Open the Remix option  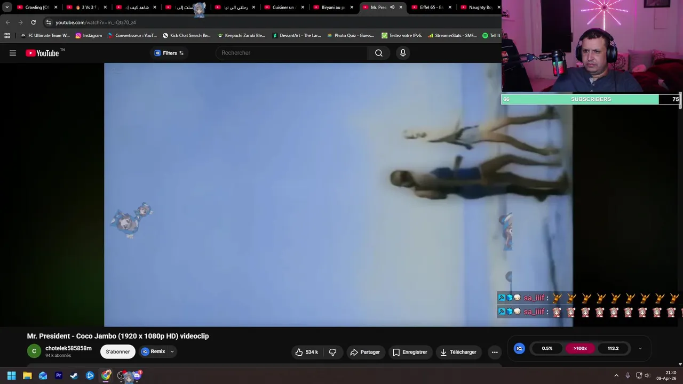(x=153, y=351)
